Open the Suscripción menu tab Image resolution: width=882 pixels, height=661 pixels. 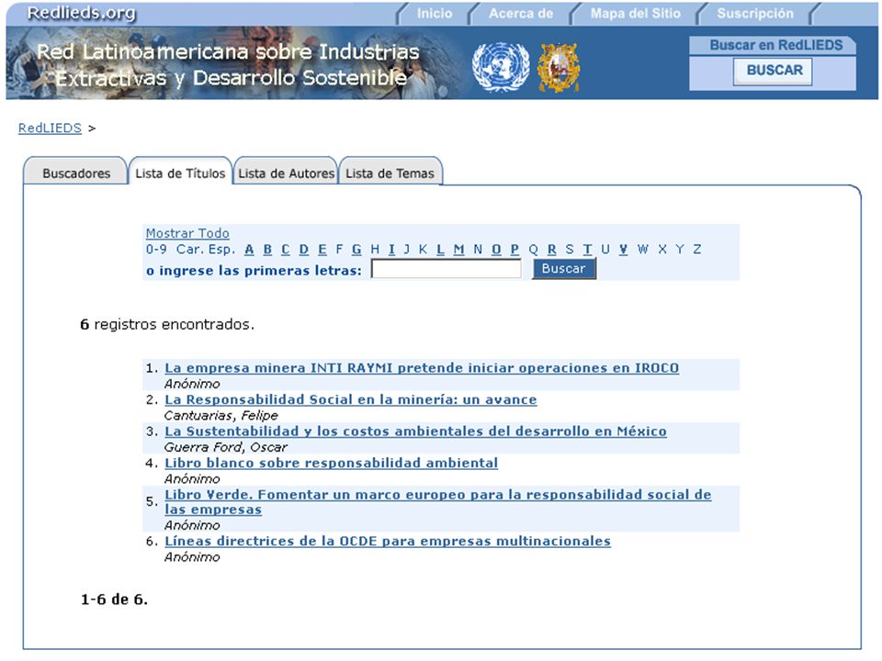[755, 14]
